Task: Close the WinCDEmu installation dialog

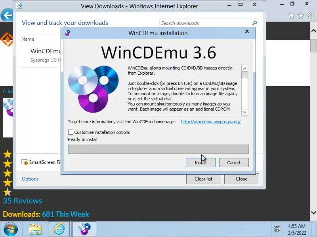Action: [247, 31]
